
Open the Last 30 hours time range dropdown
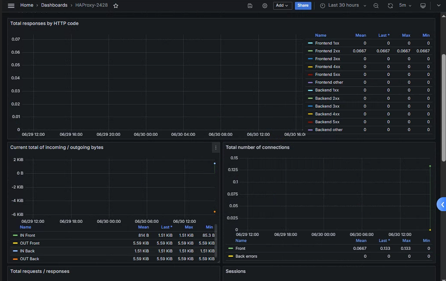click(343, 5)
